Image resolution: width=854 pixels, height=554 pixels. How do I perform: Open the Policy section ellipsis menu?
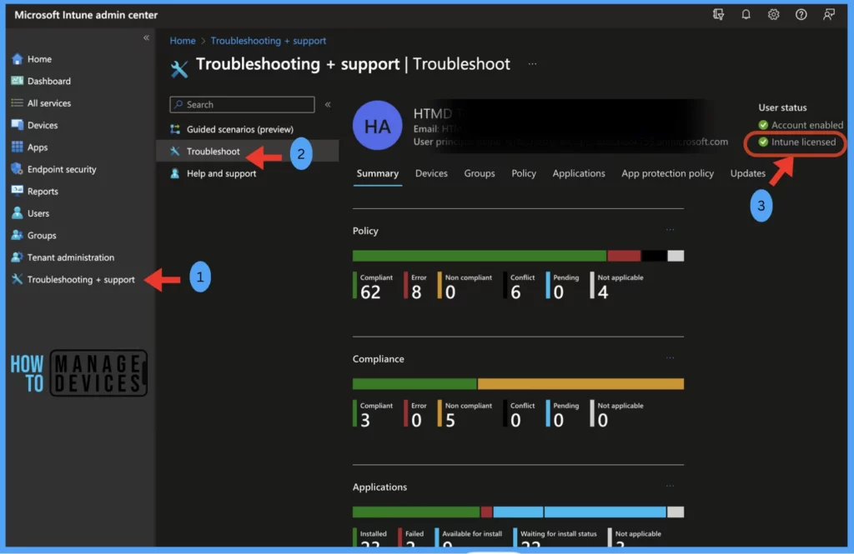tap(670, 230)
